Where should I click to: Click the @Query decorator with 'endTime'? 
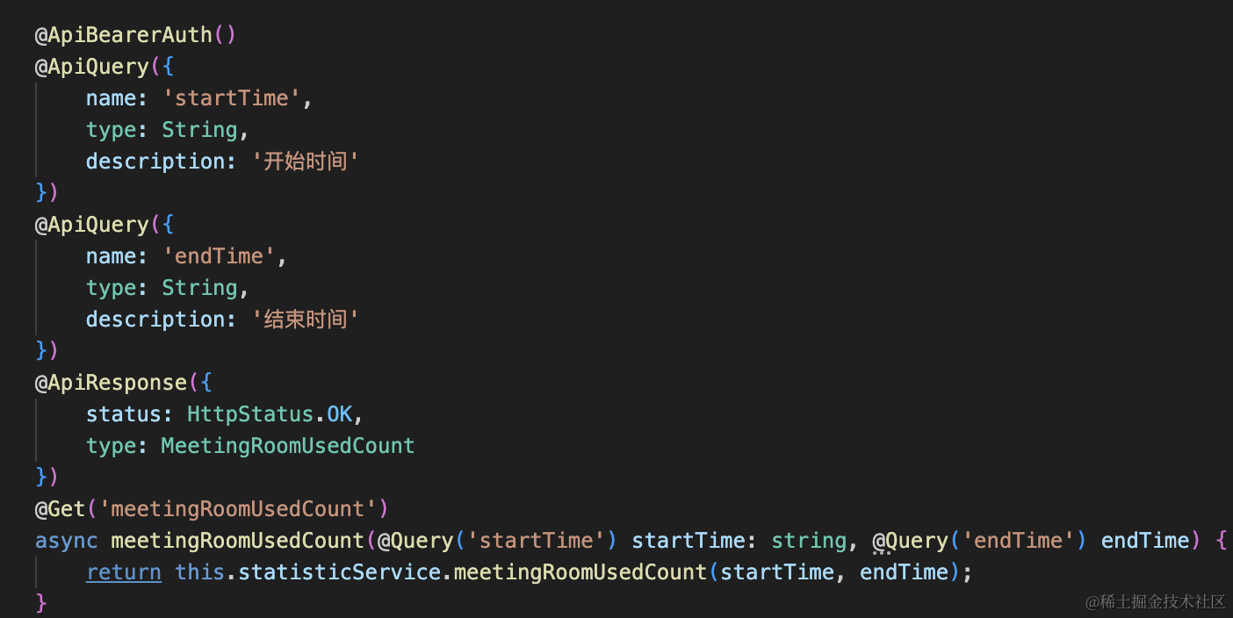click(x=910, y=541)
